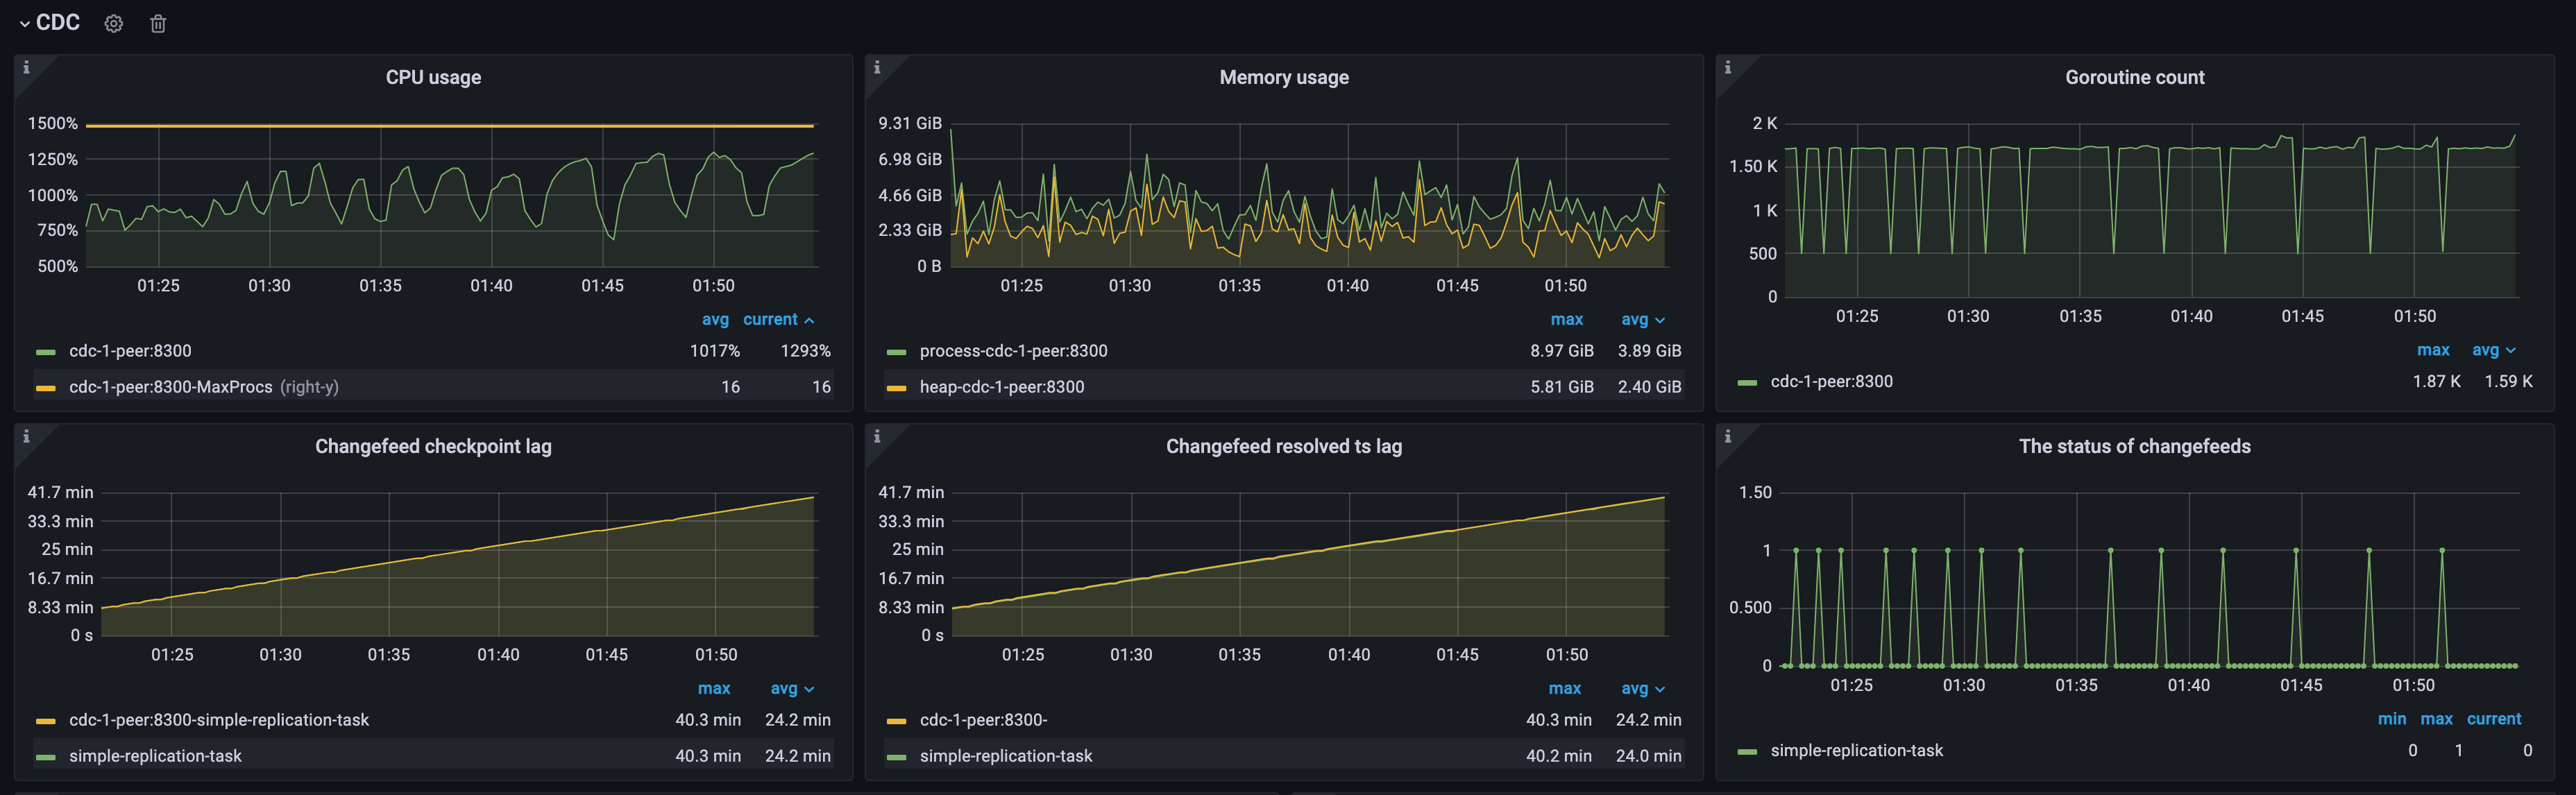This screenshot has height=795, width=2576.
Task: Open info tooltip on CPU usage panel
Action: coord(26,66)
